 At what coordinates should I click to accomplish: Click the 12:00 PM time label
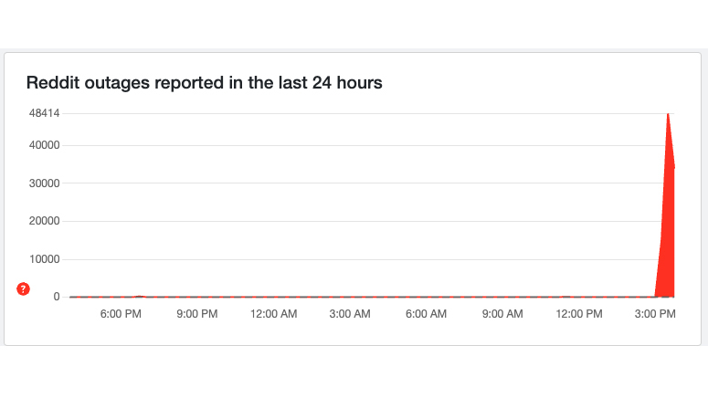(579, 314)
